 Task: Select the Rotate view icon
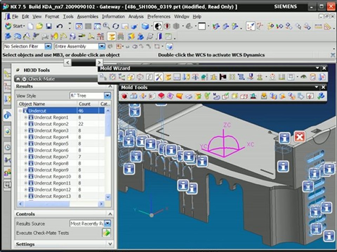tap(115, 26)
